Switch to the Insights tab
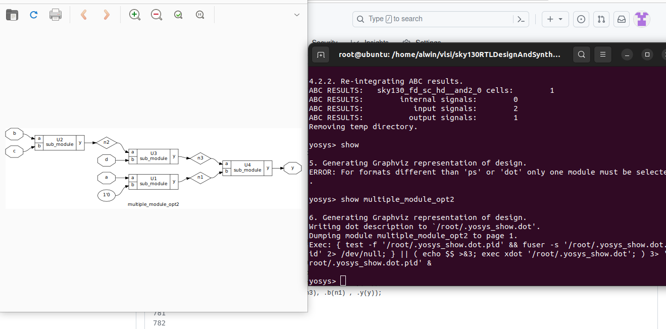Viewport: 666px width, 329px height. pyautogui.click(x=376, y=42)
